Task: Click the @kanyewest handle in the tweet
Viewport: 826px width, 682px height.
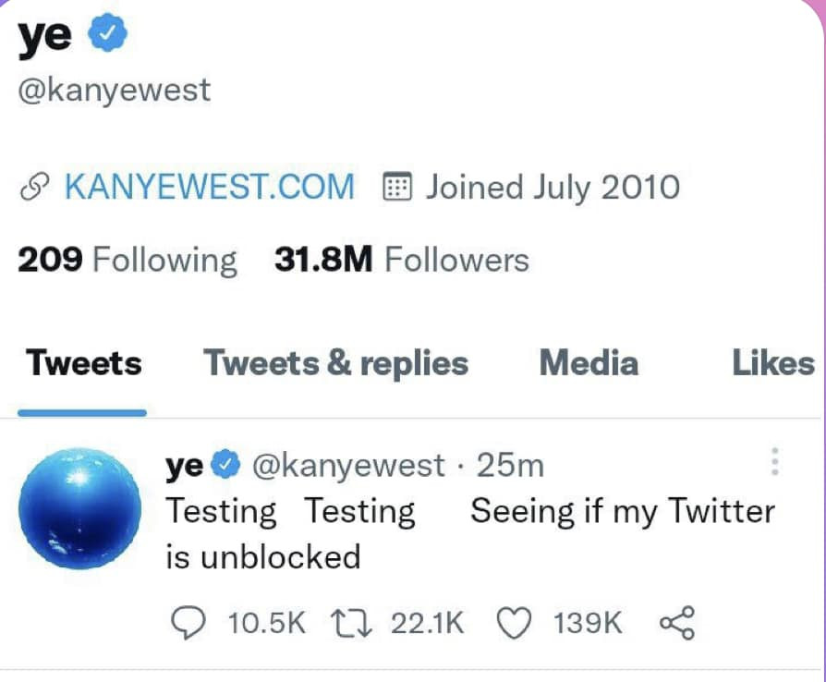Action: point(348,466)
